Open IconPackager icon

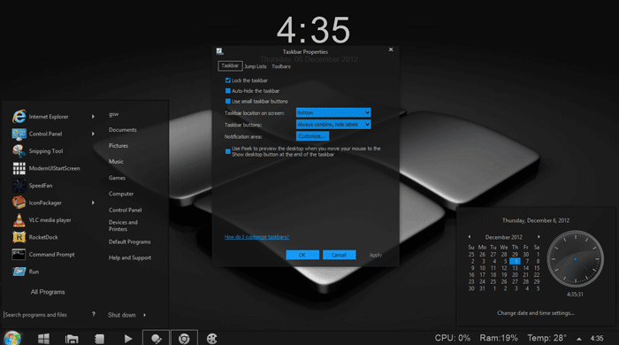click(x=19, y=203)
